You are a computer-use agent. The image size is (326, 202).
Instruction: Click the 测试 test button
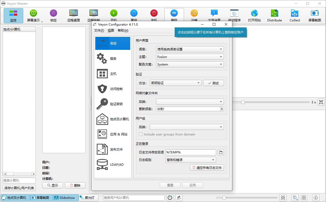coord(214,83)
